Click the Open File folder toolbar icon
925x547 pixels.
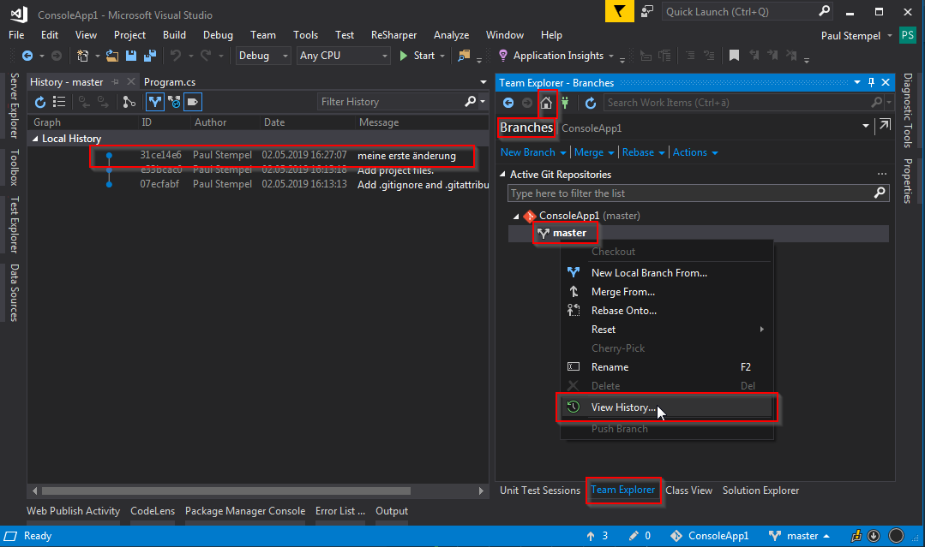pos(112,56)
